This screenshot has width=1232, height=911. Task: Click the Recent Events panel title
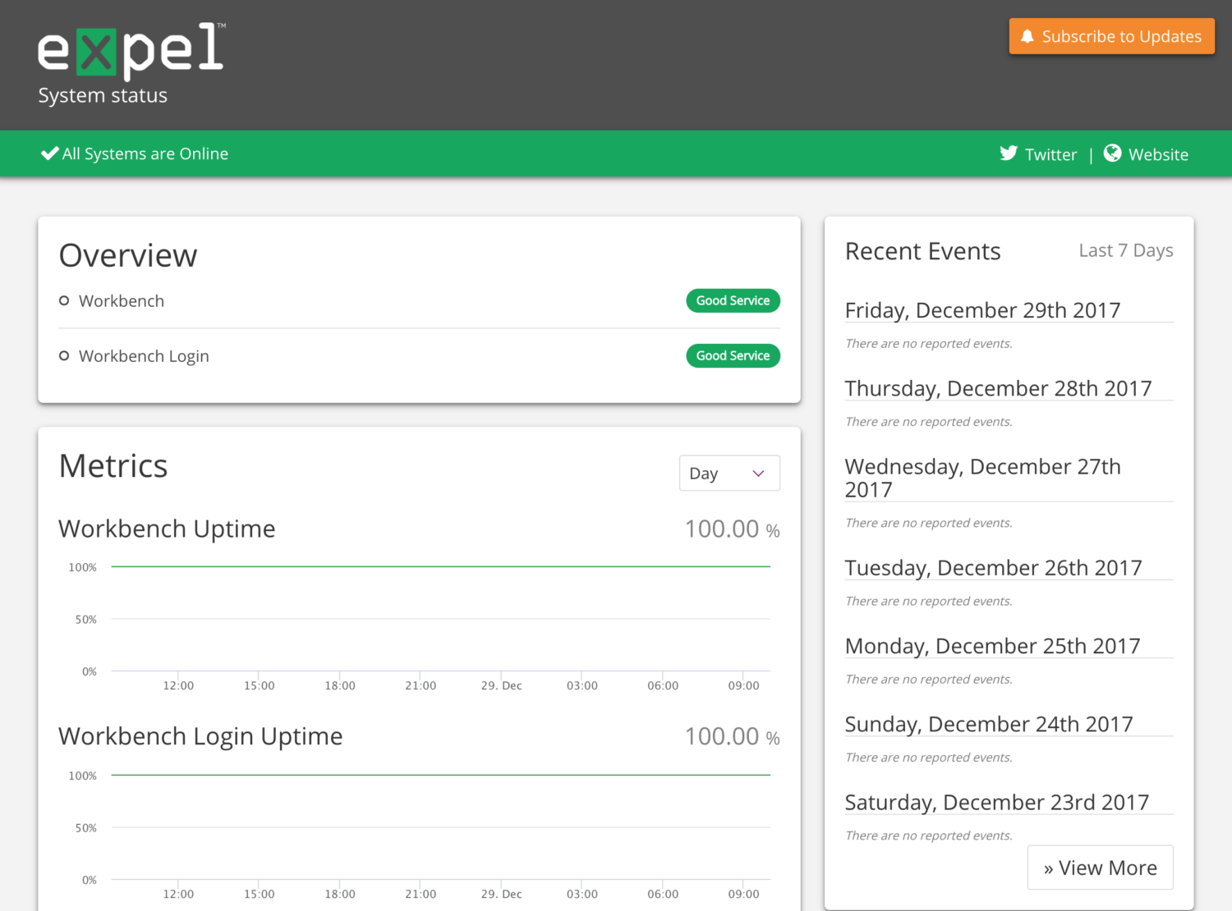(922, 250)
